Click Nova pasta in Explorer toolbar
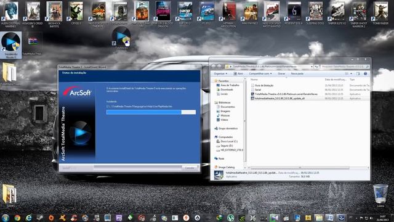 click(297, 73)
